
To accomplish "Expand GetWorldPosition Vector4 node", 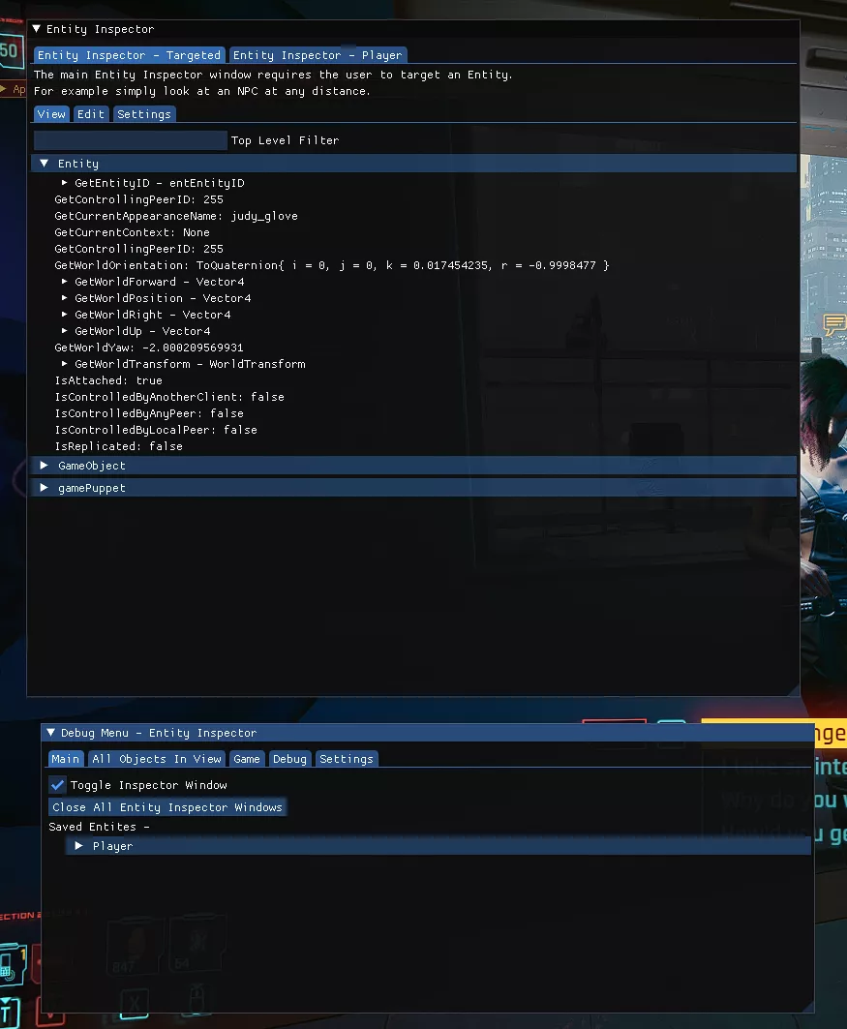I will click(65, 298).
